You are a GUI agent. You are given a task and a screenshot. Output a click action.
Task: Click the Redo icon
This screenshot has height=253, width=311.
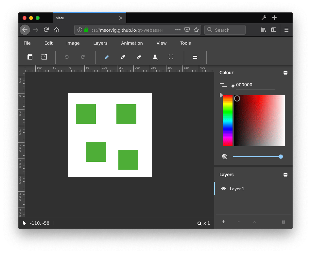(x=83, y=57)
